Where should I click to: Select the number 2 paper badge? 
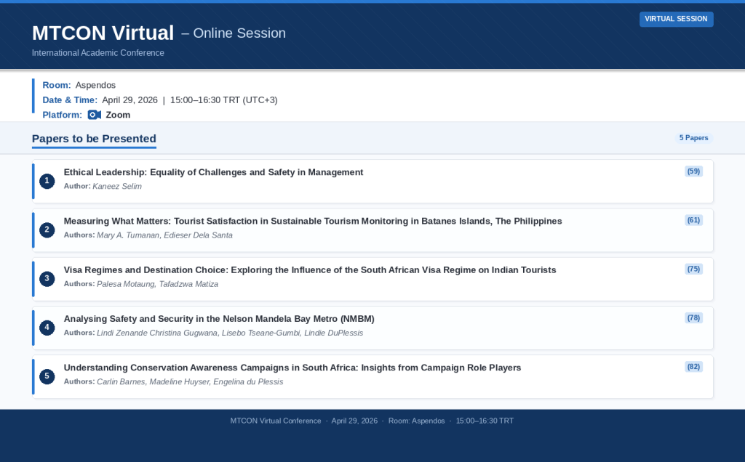point(47,230)
